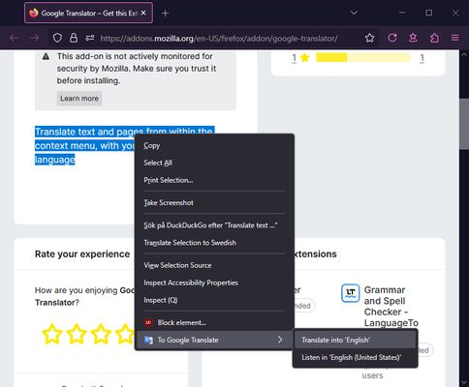The height and width of the screenshot is (387, 469).
Task: Rate one star for Google Translator
Action: (x=52, y=334)
